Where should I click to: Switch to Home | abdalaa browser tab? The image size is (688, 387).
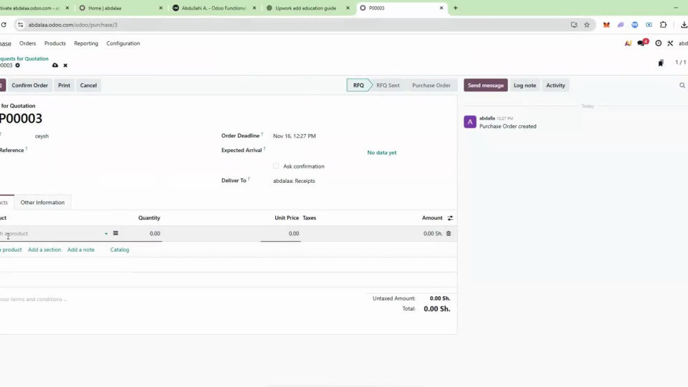119,8
